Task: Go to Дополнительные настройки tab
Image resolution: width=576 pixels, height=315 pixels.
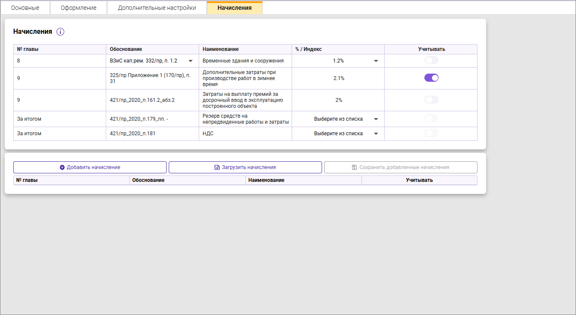Action: 157,8
